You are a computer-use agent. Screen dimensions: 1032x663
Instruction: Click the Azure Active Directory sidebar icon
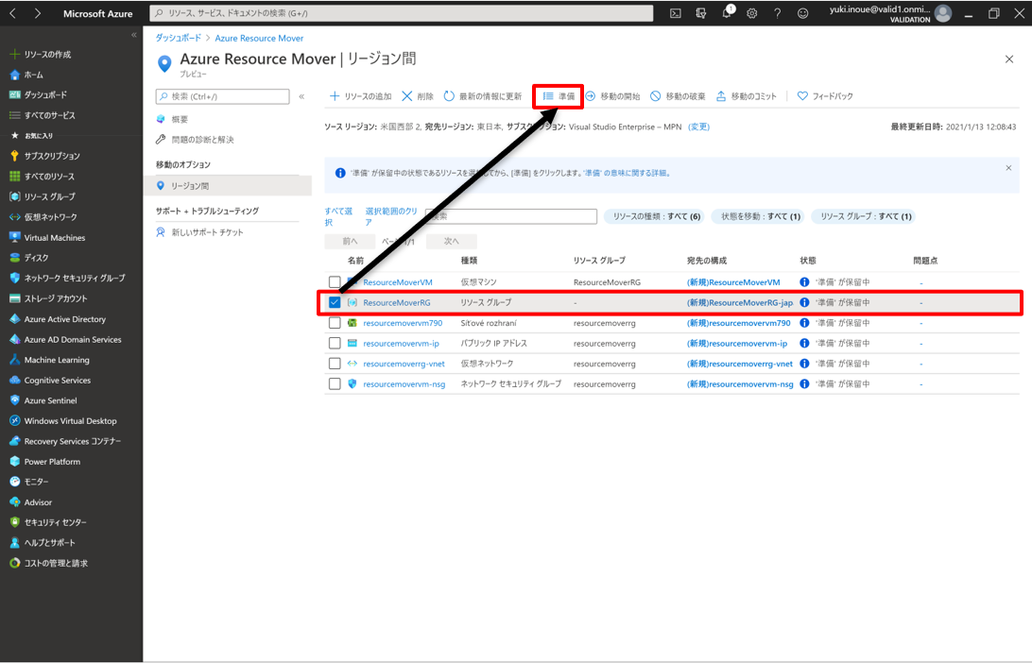tap(15, 319)
